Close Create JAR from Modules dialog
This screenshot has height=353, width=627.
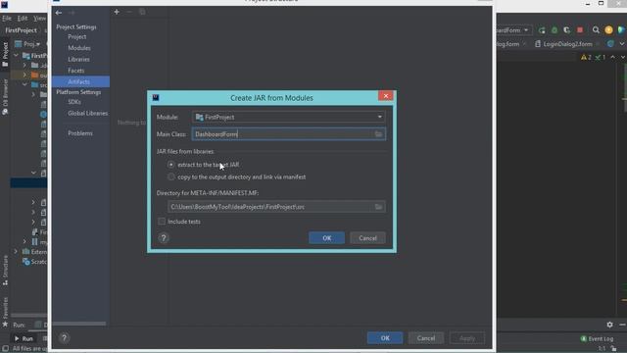386,96
